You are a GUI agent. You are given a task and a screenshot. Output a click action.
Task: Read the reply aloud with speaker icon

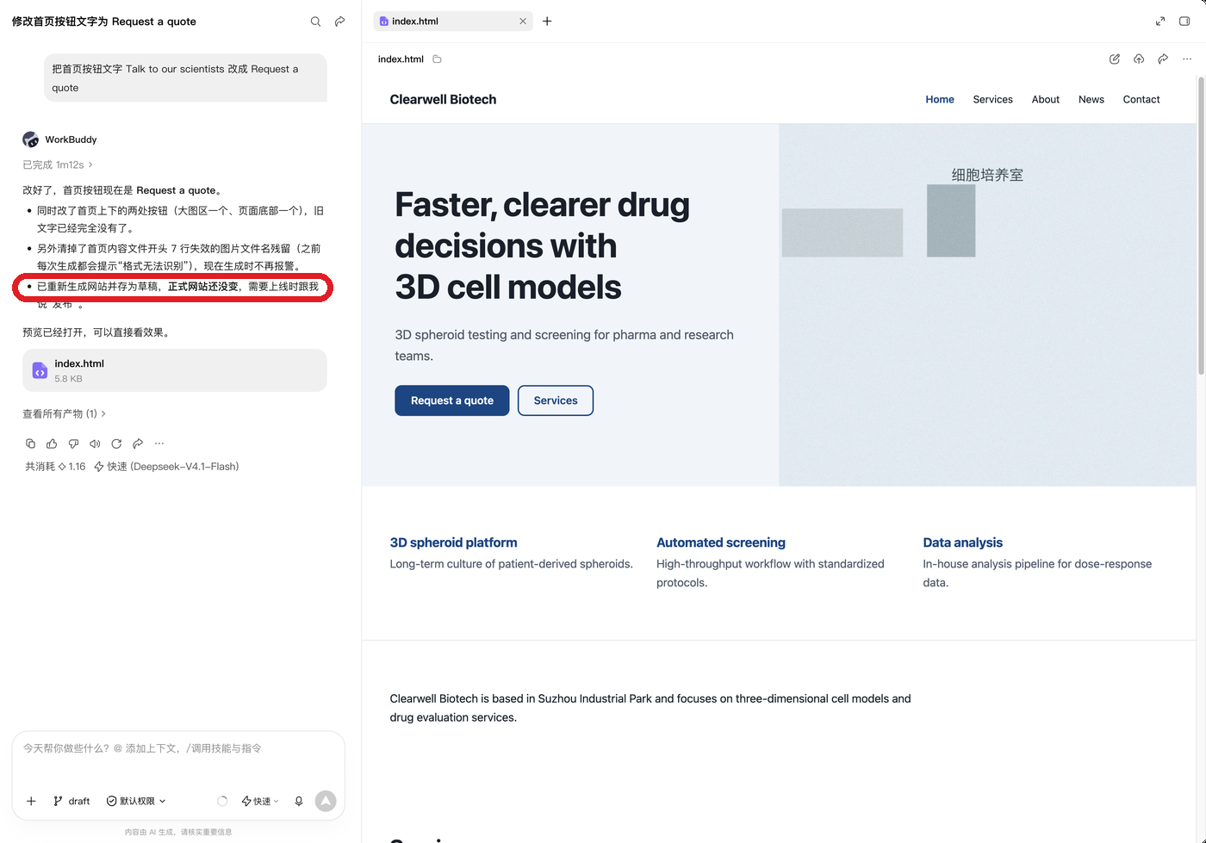coord(95,443)
